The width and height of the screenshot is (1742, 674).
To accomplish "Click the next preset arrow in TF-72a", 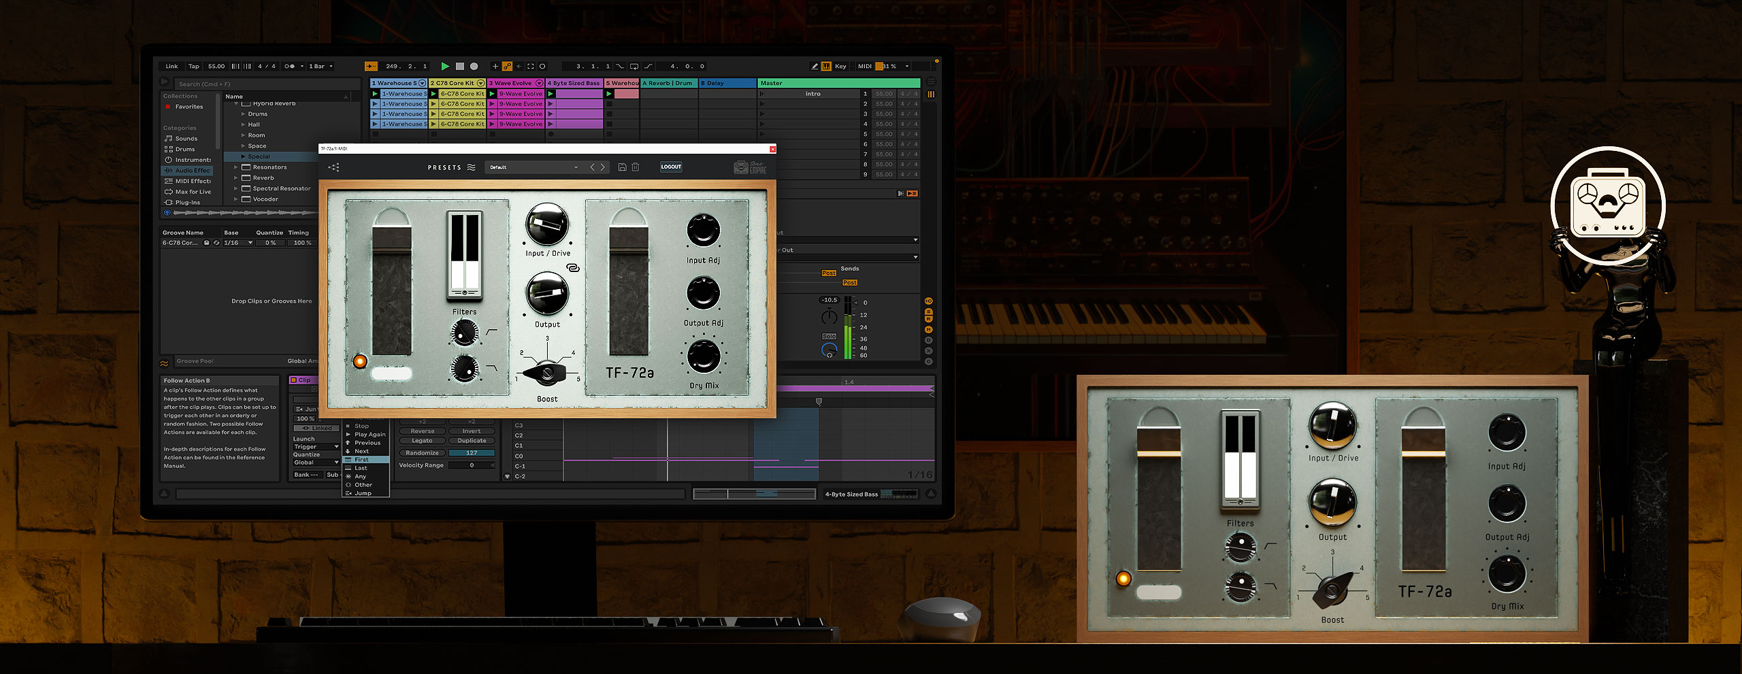I will pos(602,167).
